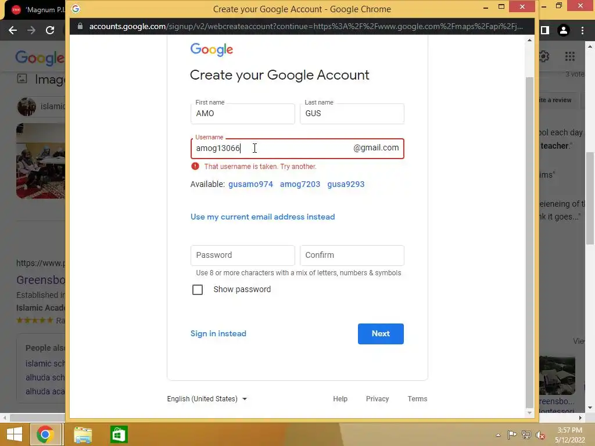The height and width of the screenshot is (446, 595).
Task: Click the forward arrow in background Chrome window
Action: click(31, 30)
